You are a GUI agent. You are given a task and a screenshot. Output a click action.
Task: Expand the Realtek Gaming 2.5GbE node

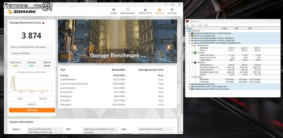click(189, 89)
